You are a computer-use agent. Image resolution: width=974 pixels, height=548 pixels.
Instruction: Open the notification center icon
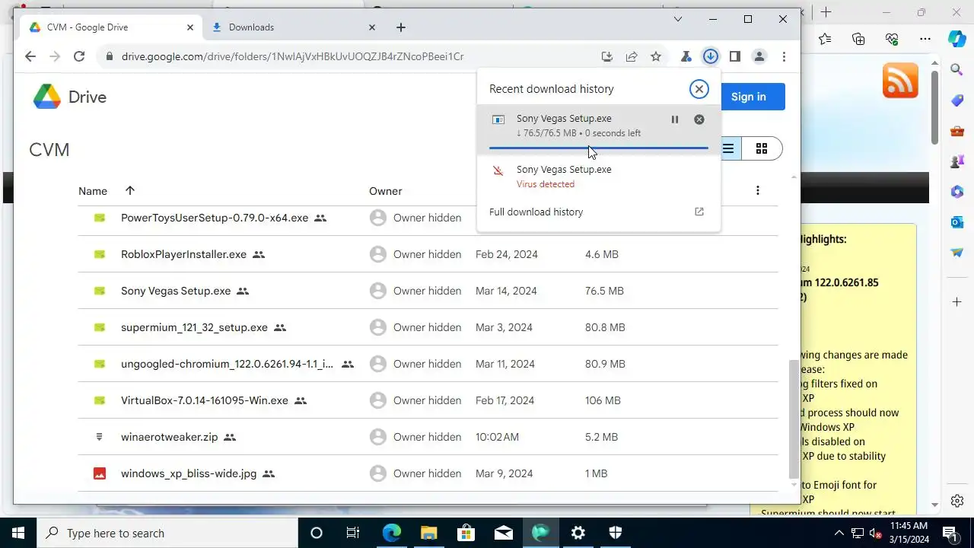[x=950, y=533]
